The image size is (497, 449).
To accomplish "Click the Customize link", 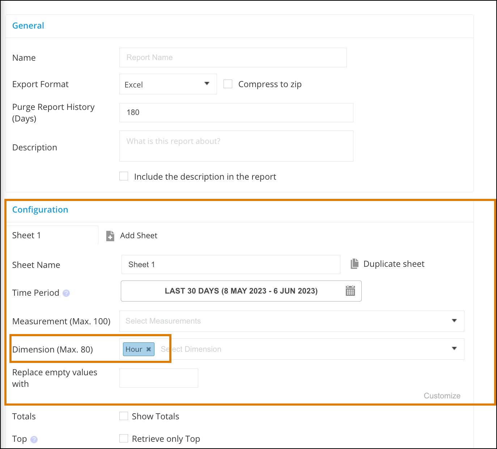I will click(x=442, y=396).
